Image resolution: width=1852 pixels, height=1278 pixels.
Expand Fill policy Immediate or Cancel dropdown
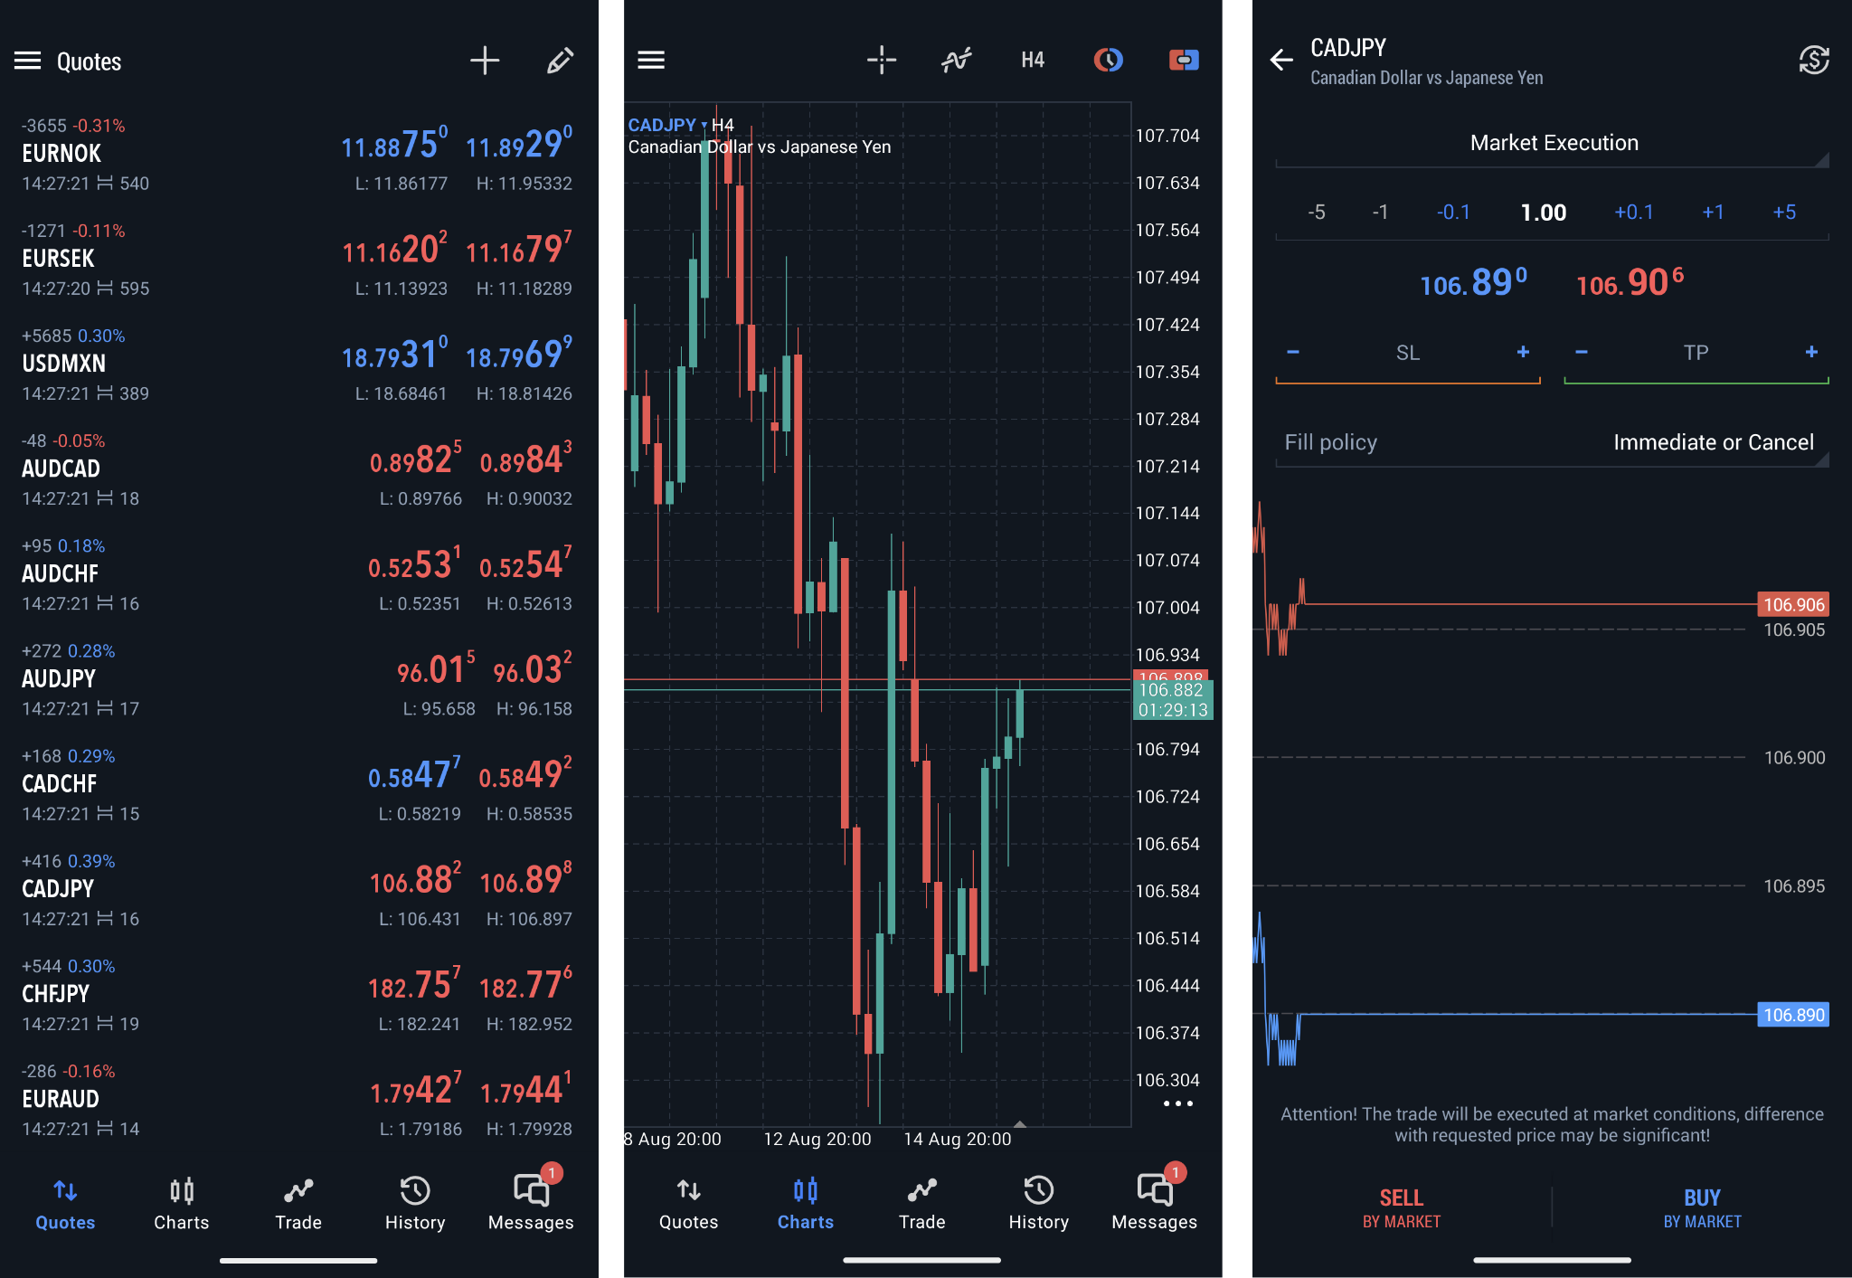click(x=1712, y=442)
